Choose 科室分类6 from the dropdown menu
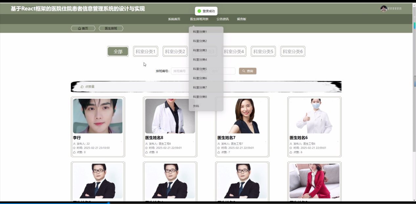 [x=206, y=78]
